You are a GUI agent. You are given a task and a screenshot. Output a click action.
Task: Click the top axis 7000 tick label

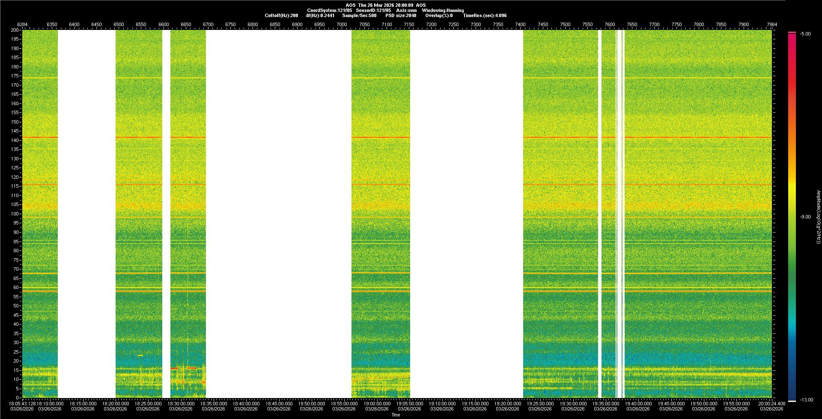pyautogui.click(x=342, y=24)
